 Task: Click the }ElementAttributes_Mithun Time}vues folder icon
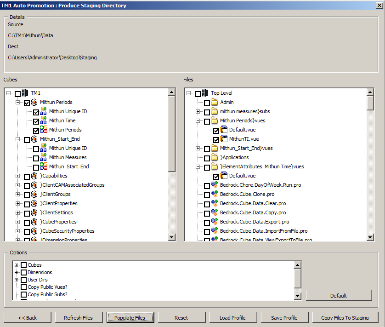[215, 166]
